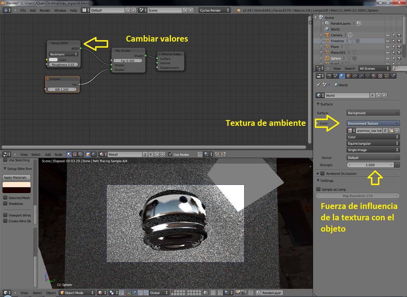The height and width of the screenshot is (297, 407).
Task: Click the Strength 1.000 slider field
Action: pos(370,165)
